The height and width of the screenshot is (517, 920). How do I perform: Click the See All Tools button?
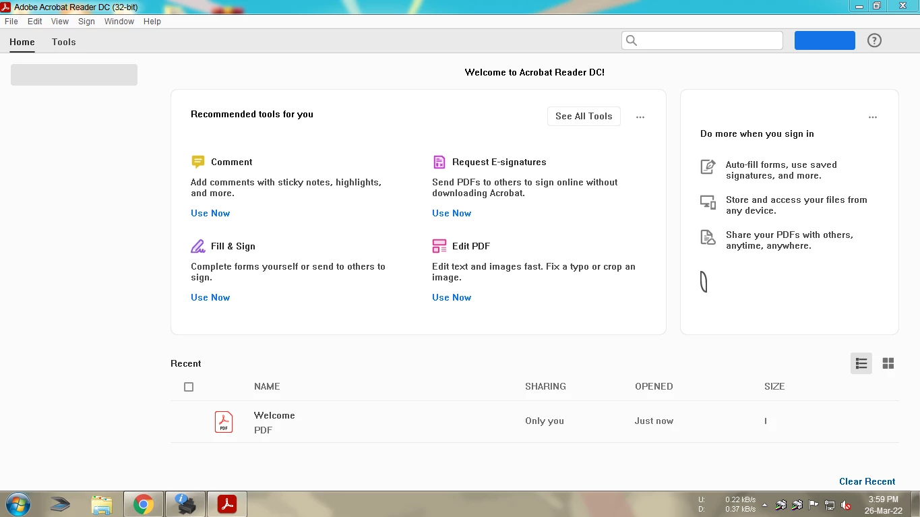[584, 116]
